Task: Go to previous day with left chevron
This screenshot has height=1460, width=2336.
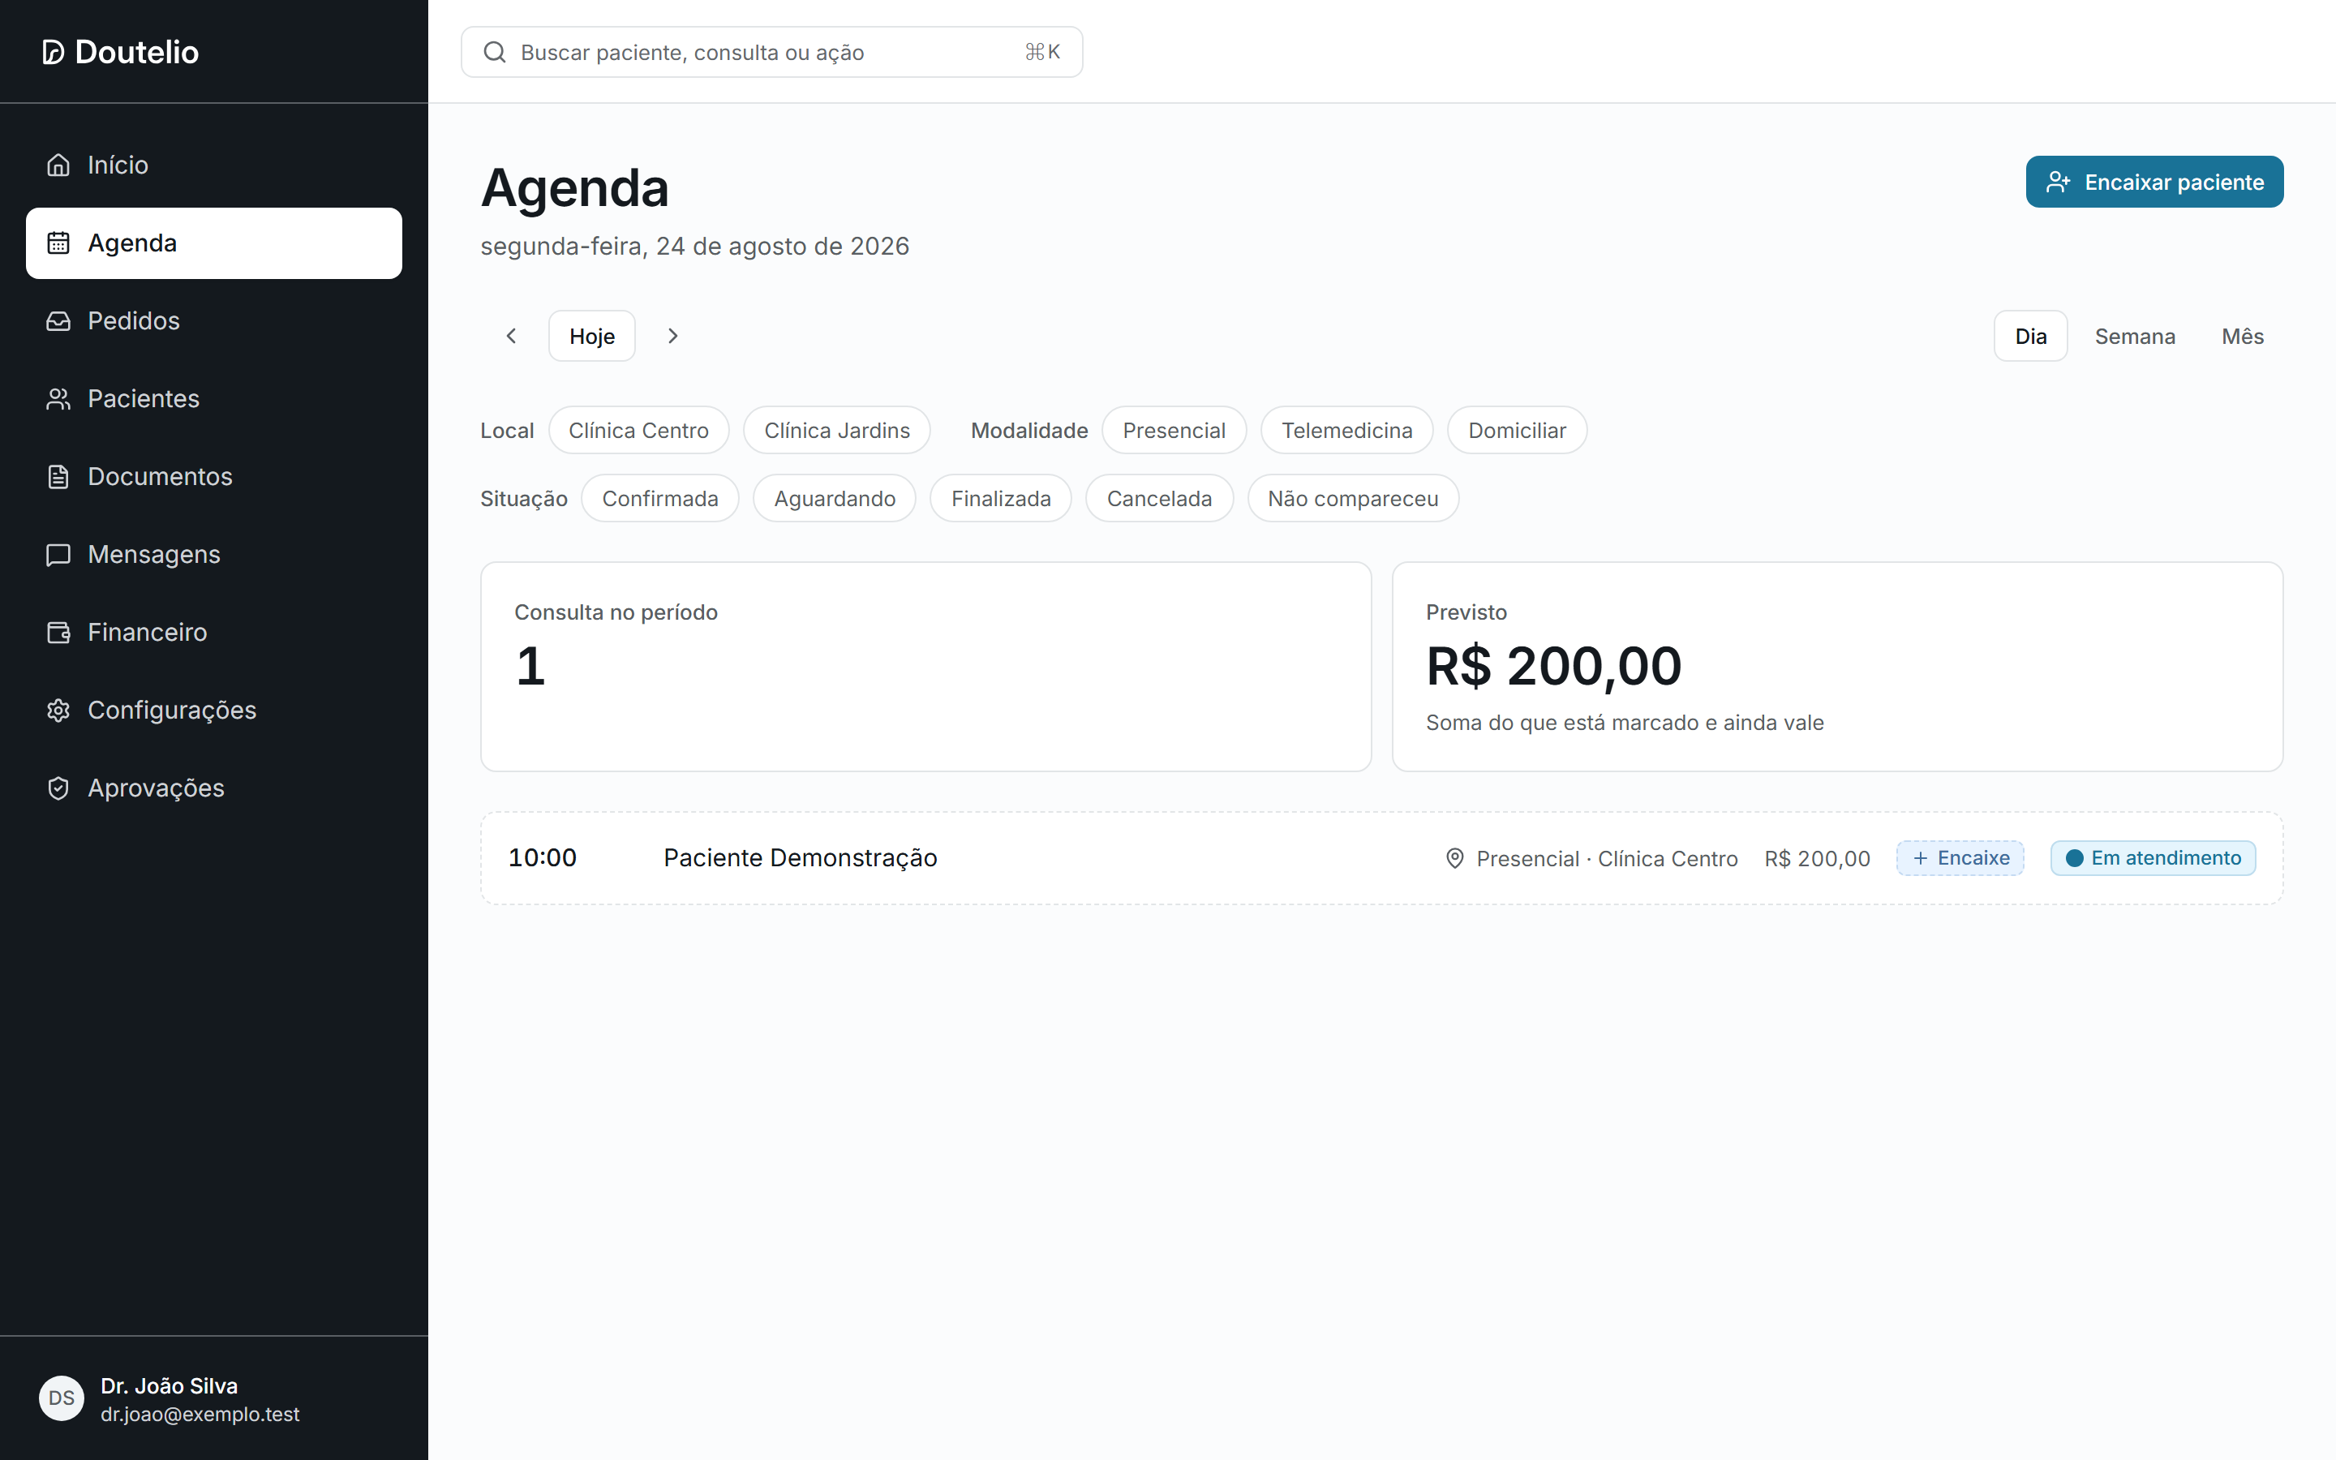Action: (511, 336)
